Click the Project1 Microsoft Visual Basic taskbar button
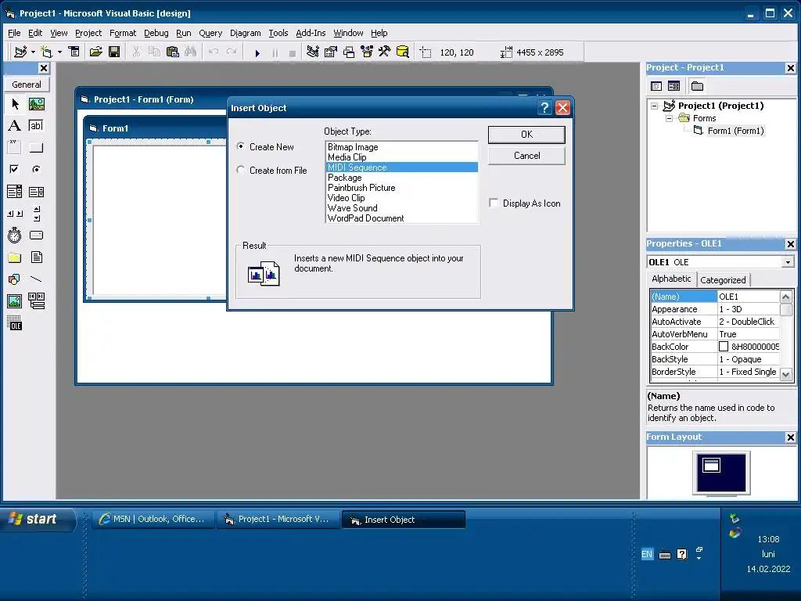This screenshot has height=601, width=801. coord(278,520)
